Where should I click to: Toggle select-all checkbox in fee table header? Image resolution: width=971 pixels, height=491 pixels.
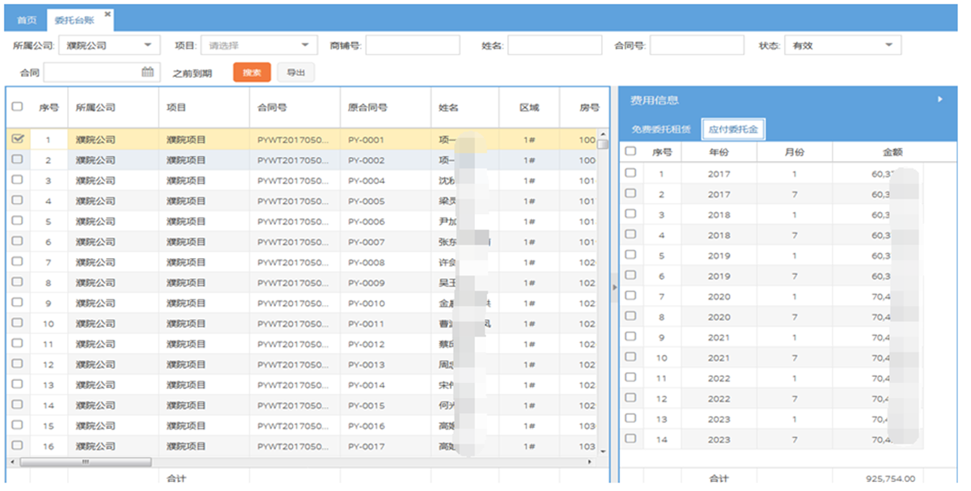[x=630, y=151]
